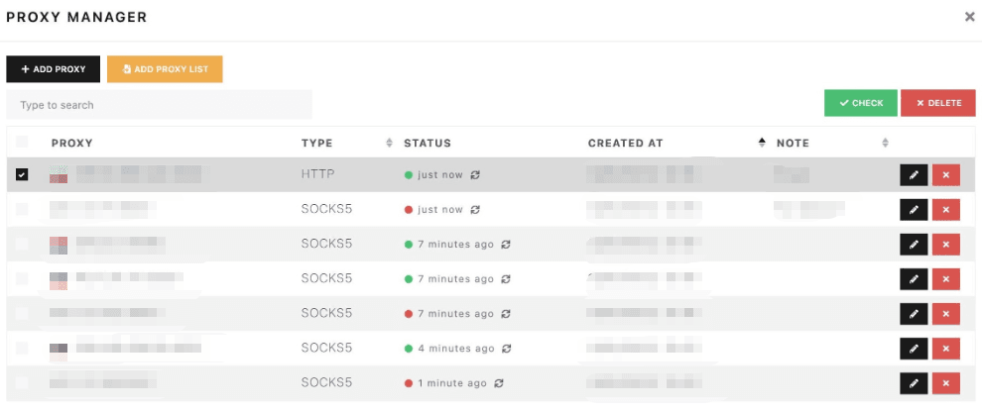Edit the second row SOCKS5 proxy
Image resolution: width=982 pixels, height=410 pixels.
coord(914,210)
